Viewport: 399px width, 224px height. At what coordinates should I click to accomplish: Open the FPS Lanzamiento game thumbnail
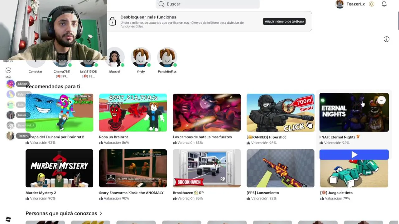coord(280,168)
